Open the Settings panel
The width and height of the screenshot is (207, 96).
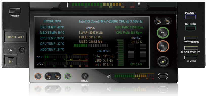point(191,28)
